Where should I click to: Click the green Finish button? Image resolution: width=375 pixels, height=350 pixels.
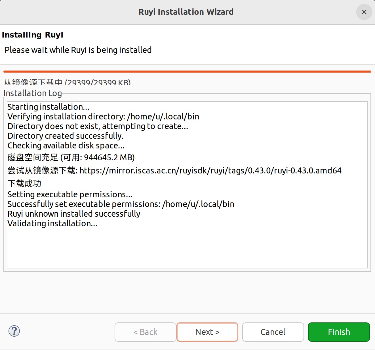pyautogui.click(x=339, y=332)
